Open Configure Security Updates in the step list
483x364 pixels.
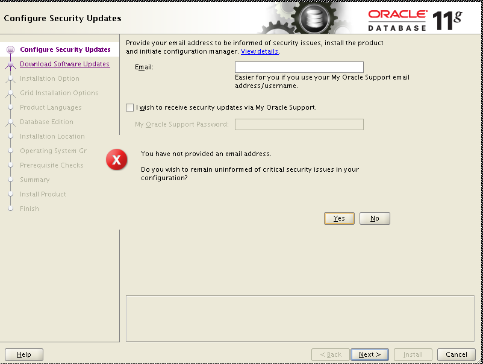pos(64,49)
